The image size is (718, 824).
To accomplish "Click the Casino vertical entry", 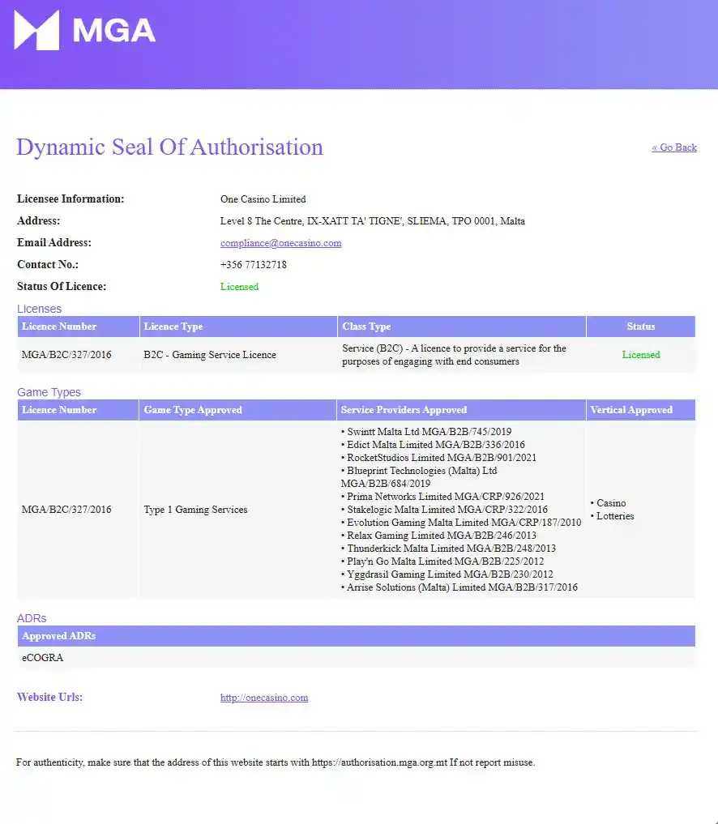I will click(608, 503).
